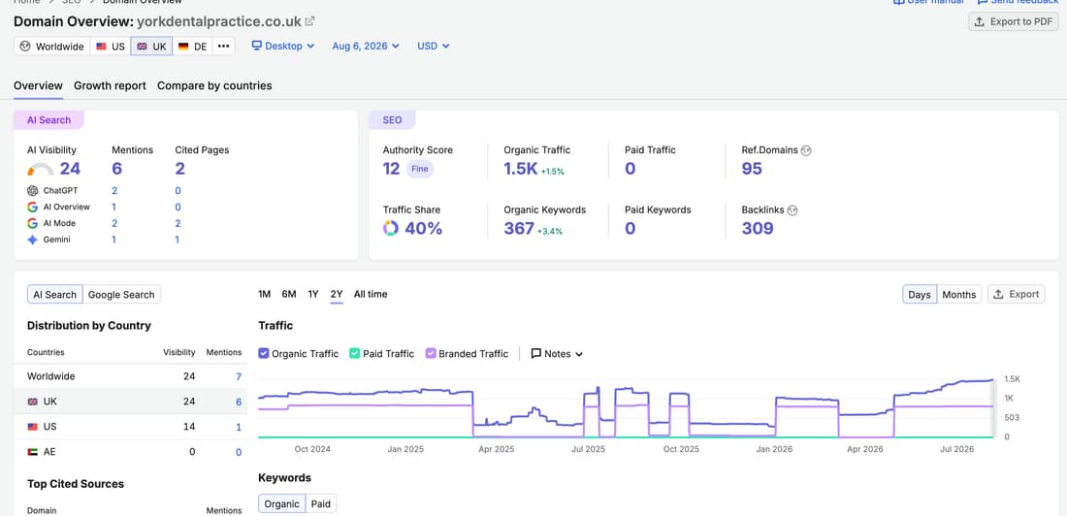Click the Export to PDF button
The width and height of the screenshot is (1067, 516).
[x=1014, y=21]
